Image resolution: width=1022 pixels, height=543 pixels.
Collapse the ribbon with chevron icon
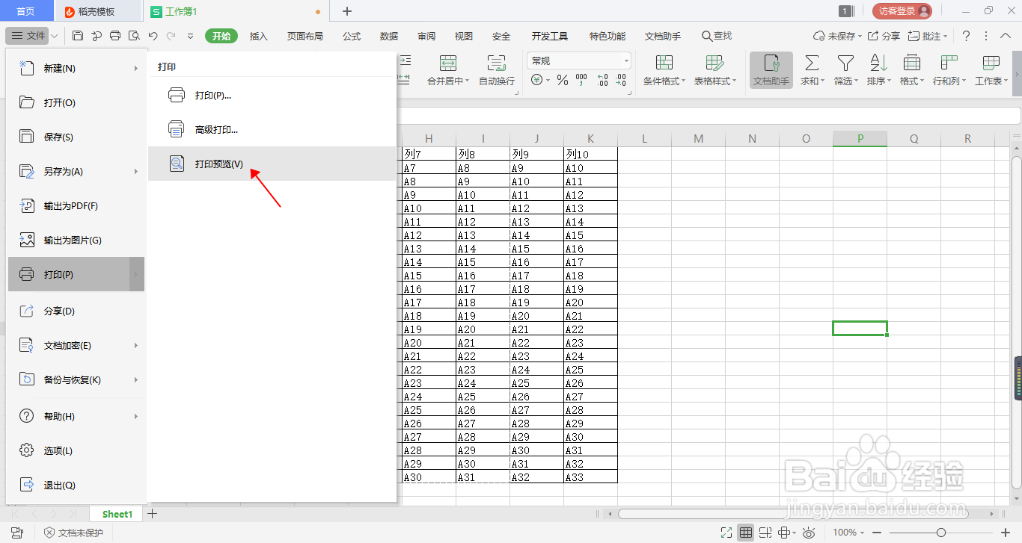point(1006,36)
